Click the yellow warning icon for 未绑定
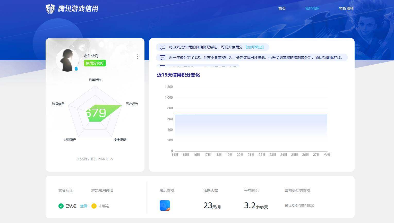This screenshot has height=223, width=394. [x=94, y=206]
